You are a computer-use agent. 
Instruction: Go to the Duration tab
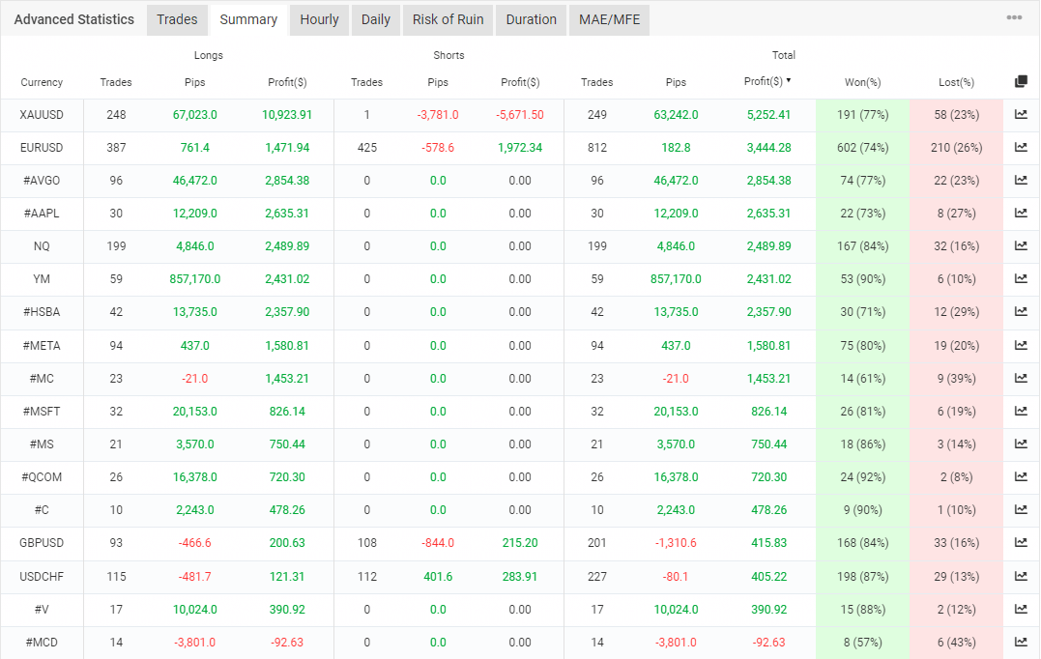[531, 20]
